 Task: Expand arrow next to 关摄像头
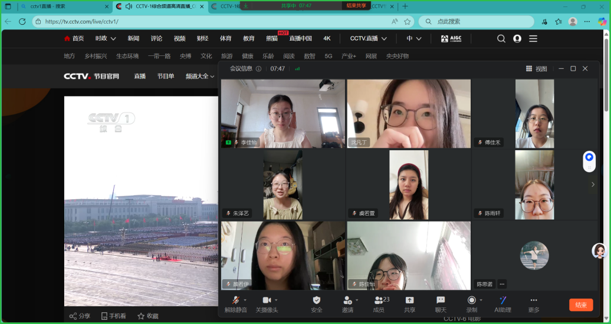coord(277,300)
